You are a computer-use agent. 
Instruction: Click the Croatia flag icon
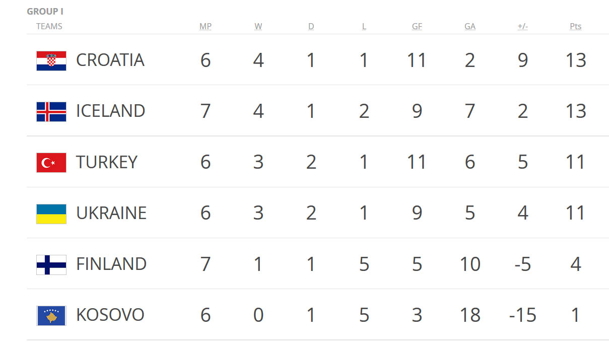[x=51, y=60]
